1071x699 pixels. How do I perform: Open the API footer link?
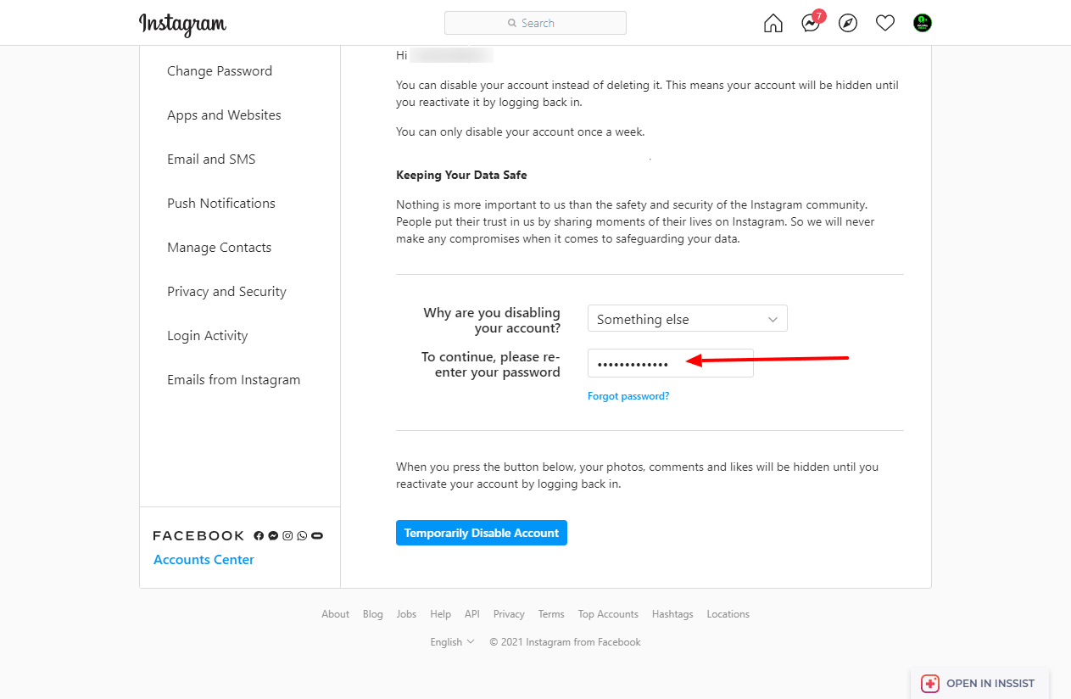472,614
